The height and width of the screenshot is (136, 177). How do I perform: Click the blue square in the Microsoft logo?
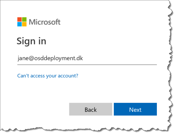tap(19, 24)
